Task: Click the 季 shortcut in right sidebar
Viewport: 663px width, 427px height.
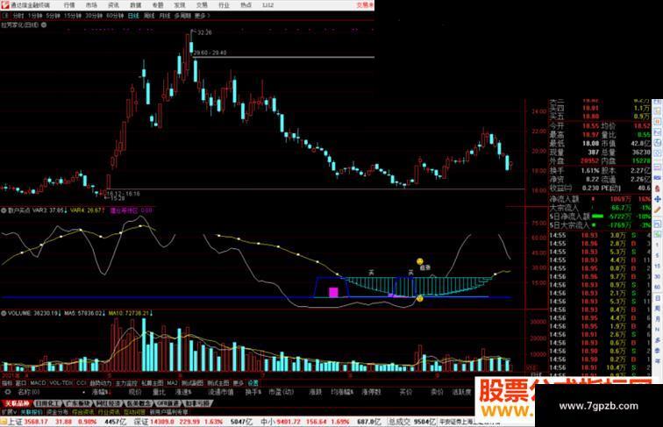Action: click(x=658, y=351)
